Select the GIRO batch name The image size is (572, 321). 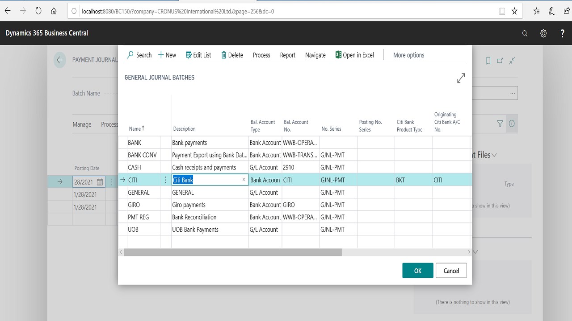coord(134,205)
